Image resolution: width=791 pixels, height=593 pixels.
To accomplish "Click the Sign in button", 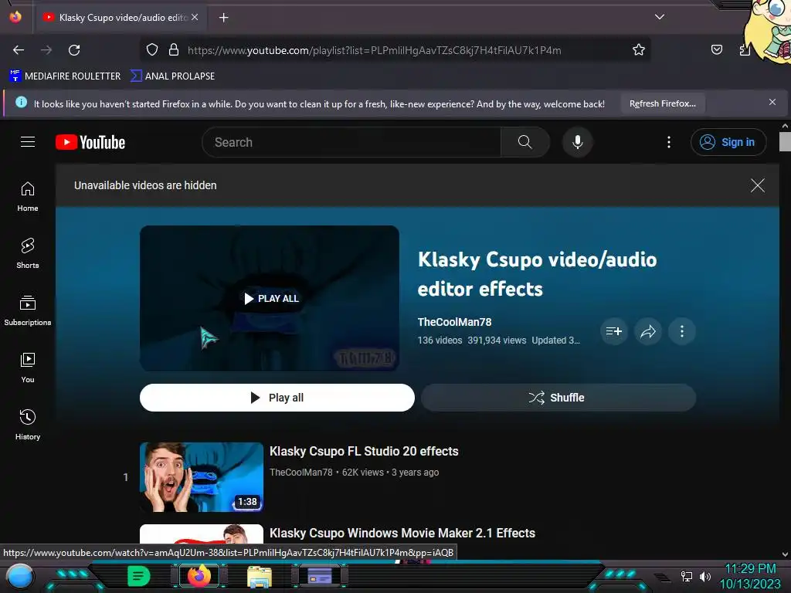I will coord(728,142).
